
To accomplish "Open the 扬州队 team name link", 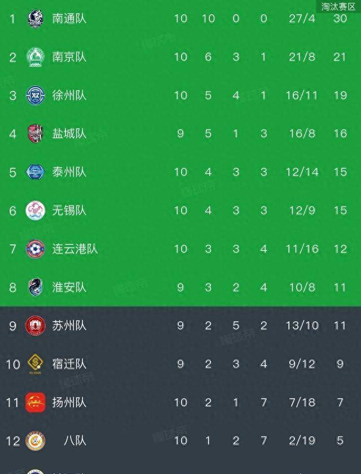I will (69, 402).
